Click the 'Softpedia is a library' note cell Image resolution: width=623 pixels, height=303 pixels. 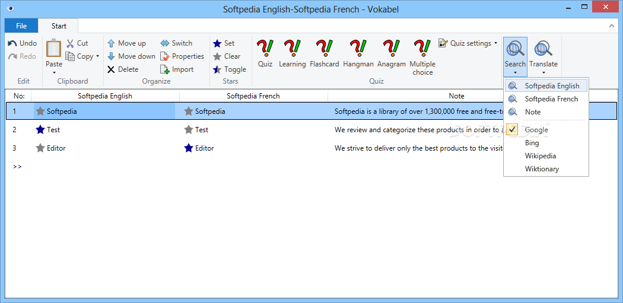pyautogui.click(x=419, y=111)
